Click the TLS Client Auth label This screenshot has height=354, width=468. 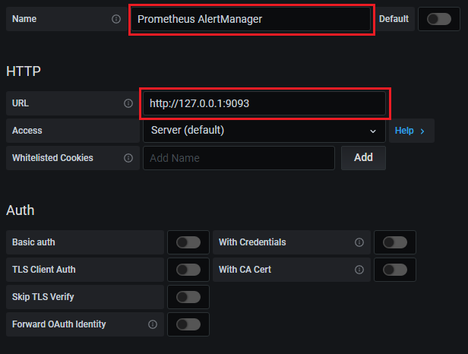43,270
